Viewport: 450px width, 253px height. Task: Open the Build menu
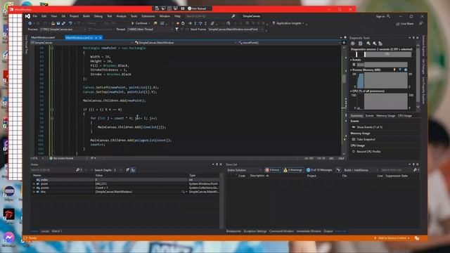(86, 16)
